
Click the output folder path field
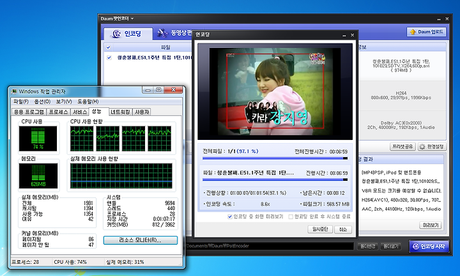(270, 246)
